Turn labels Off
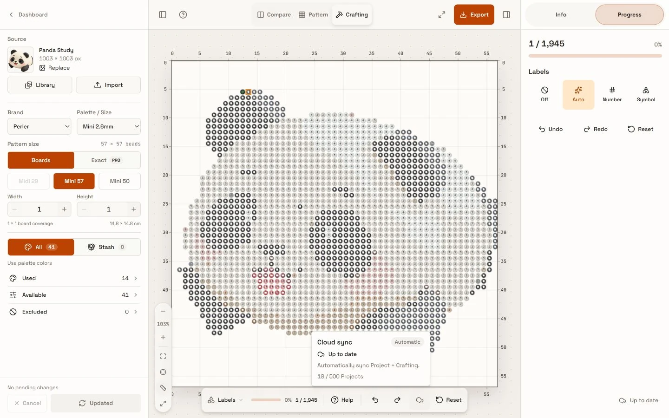The height and width of the screenshot is (418, 669). coord(544,94)
